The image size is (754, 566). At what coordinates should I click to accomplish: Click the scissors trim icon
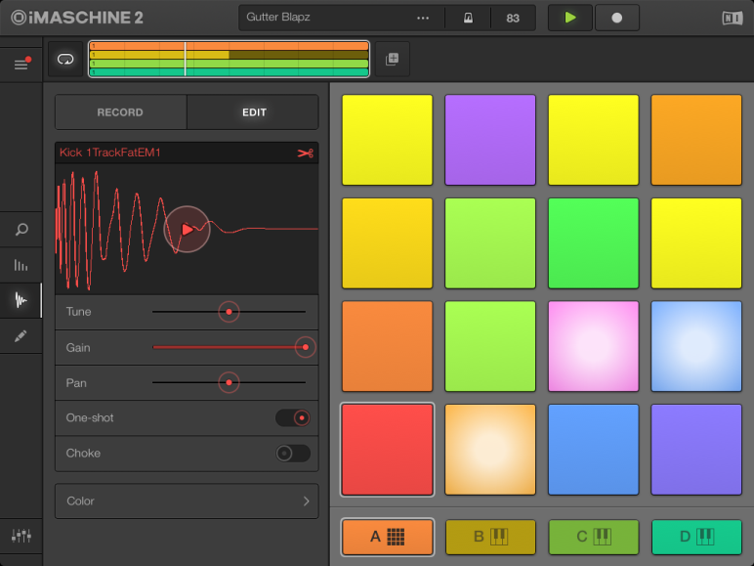[x=306, y=153]
